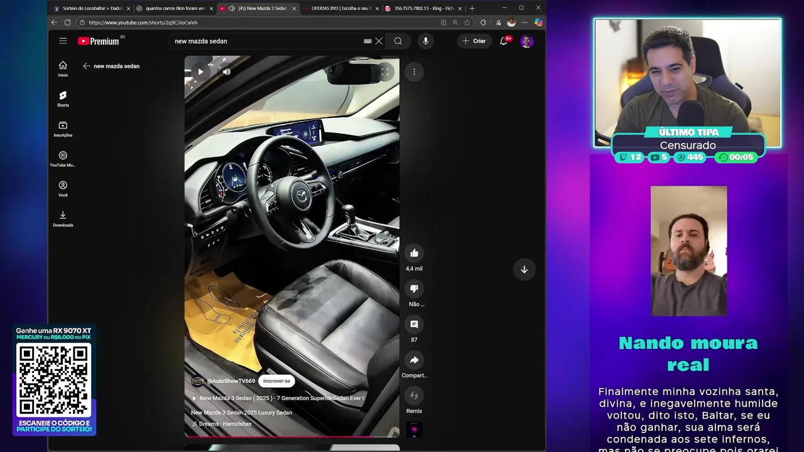Click the Criar button
Image resolution: width=804 pixels, height=452 pixels.
click(x=474, y=41)
